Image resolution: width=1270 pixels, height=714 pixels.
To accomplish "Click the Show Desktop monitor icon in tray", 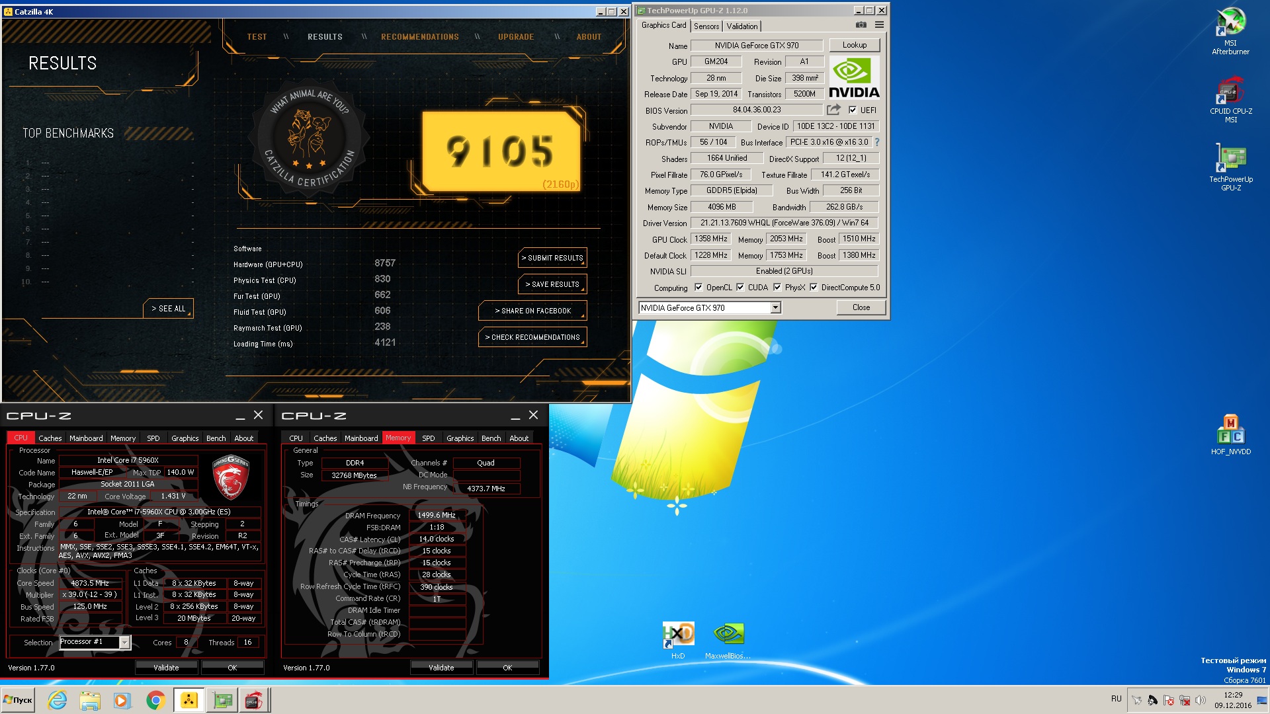I will pyautogui.click(x=1262, y=700).
